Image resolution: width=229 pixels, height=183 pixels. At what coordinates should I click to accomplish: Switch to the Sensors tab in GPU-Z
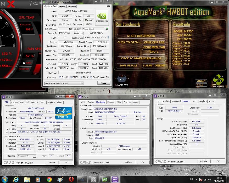pyautogui.click(x=62, y=7)
